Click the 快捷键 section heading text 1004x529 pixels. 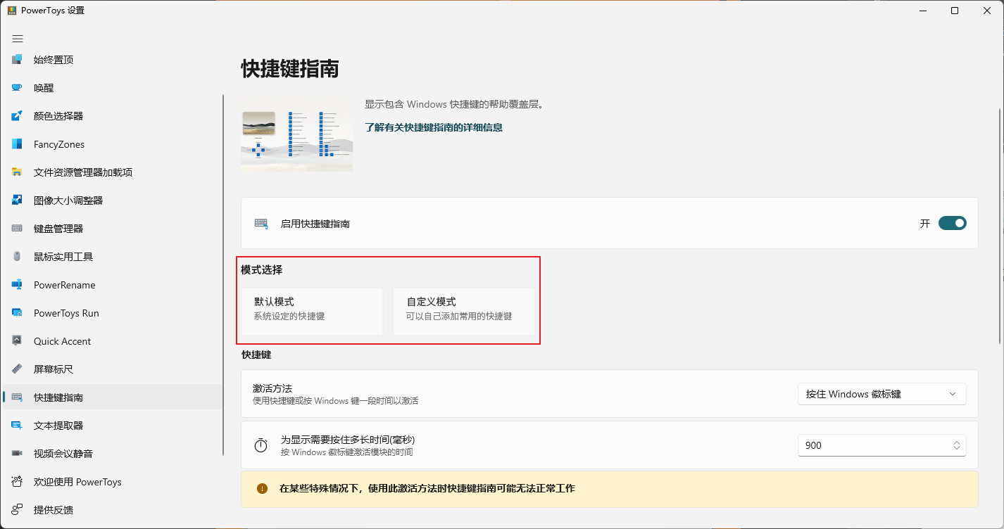(x=256, y=355)
